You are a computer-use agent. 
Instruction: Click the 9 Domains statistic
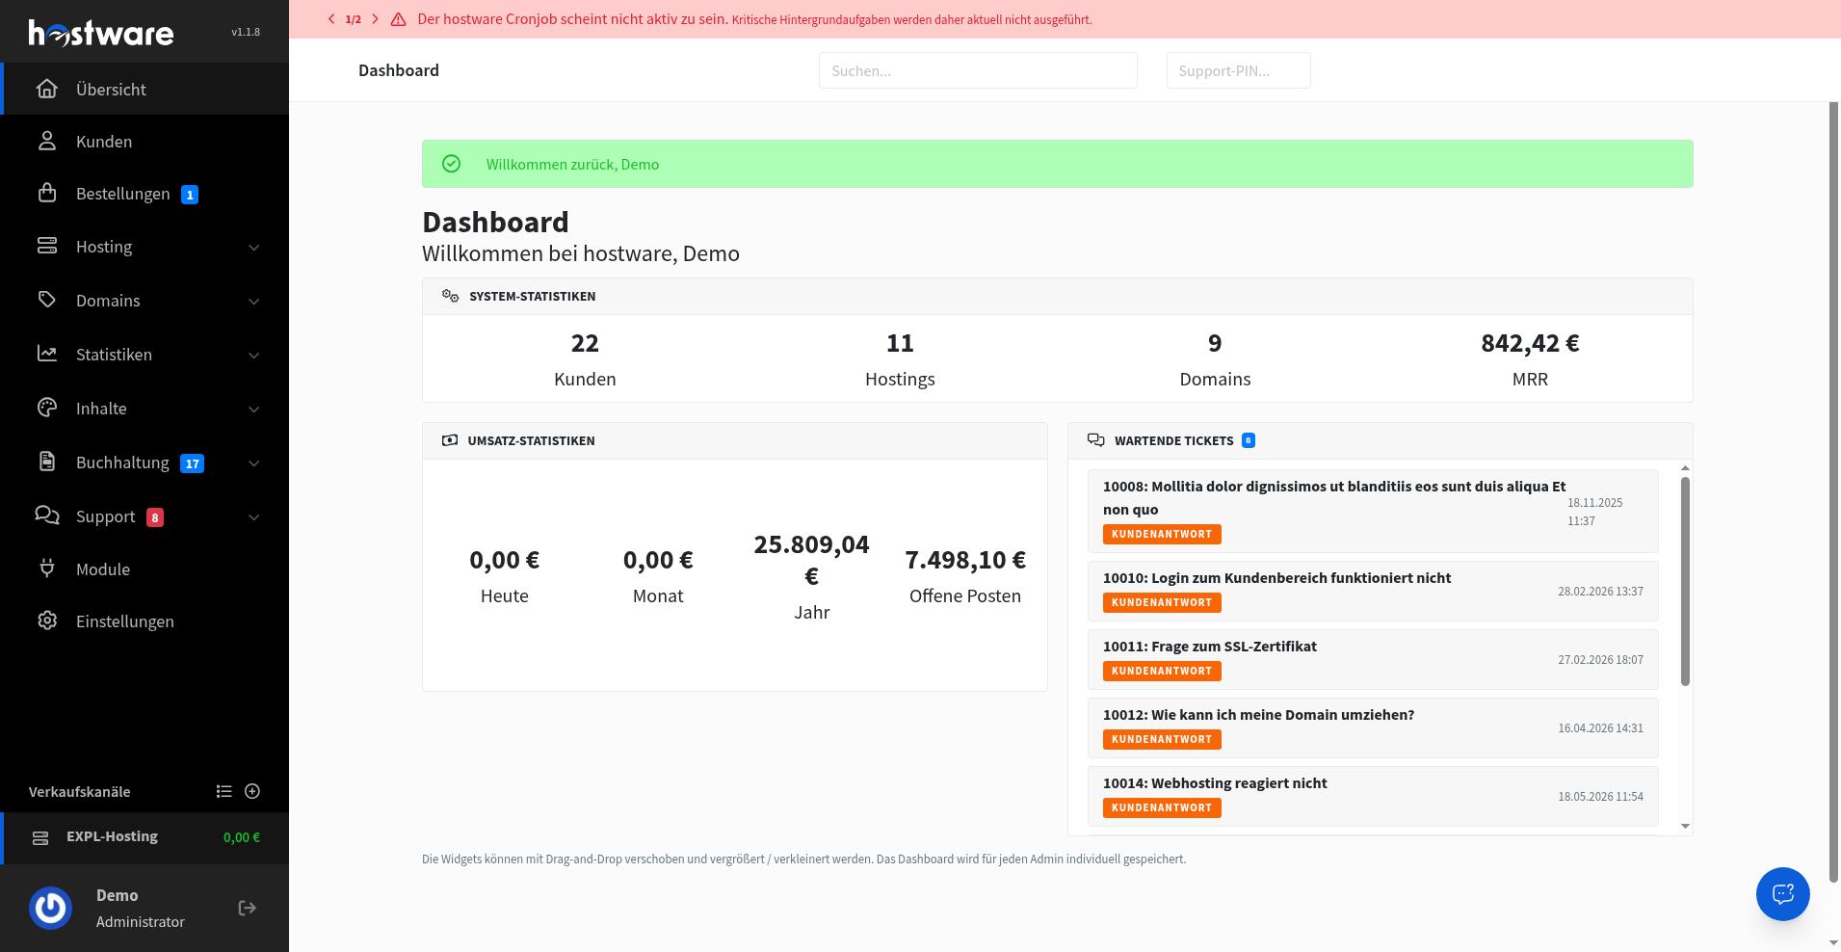pos(1215,358)
